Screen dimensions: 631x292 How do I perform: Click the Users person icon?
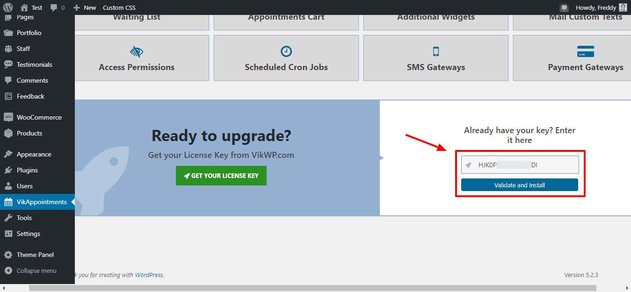click(x=8, y=186)
